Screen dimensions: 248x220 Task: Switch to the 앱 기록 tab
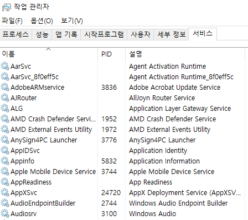(x=66, y=34)
